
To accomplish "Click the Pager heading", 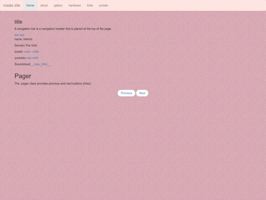I will tap(23, 76).
